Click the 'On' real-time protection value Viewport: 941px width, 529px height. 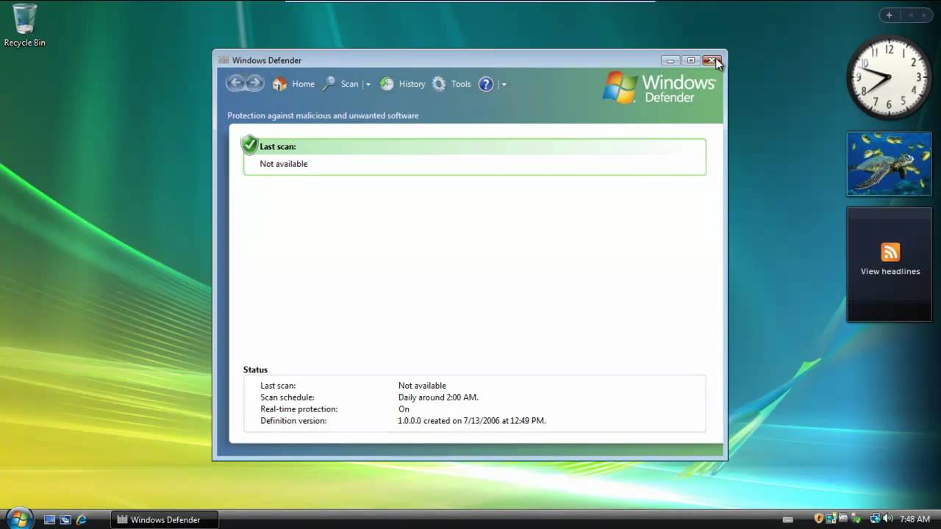pyautogui.click(x=404, y=409)
